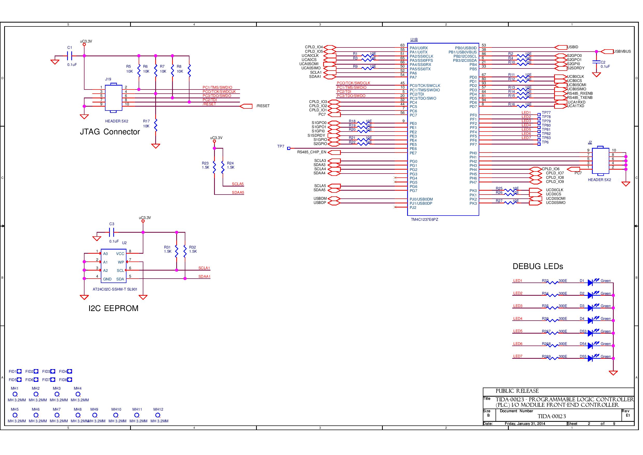The width and height of the screenshot is (643, 455).
Task: Select the MH1 mounting hole symbol
Action: (x=15, y=394)
